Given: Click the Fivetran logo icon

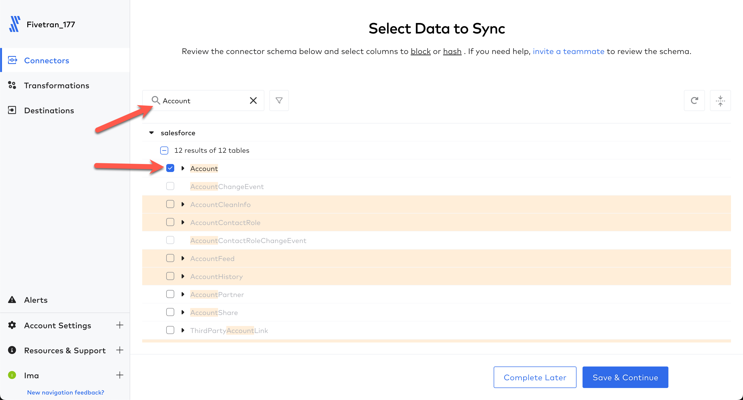Looking at the screenshot, I should click(x=15, y=24).
